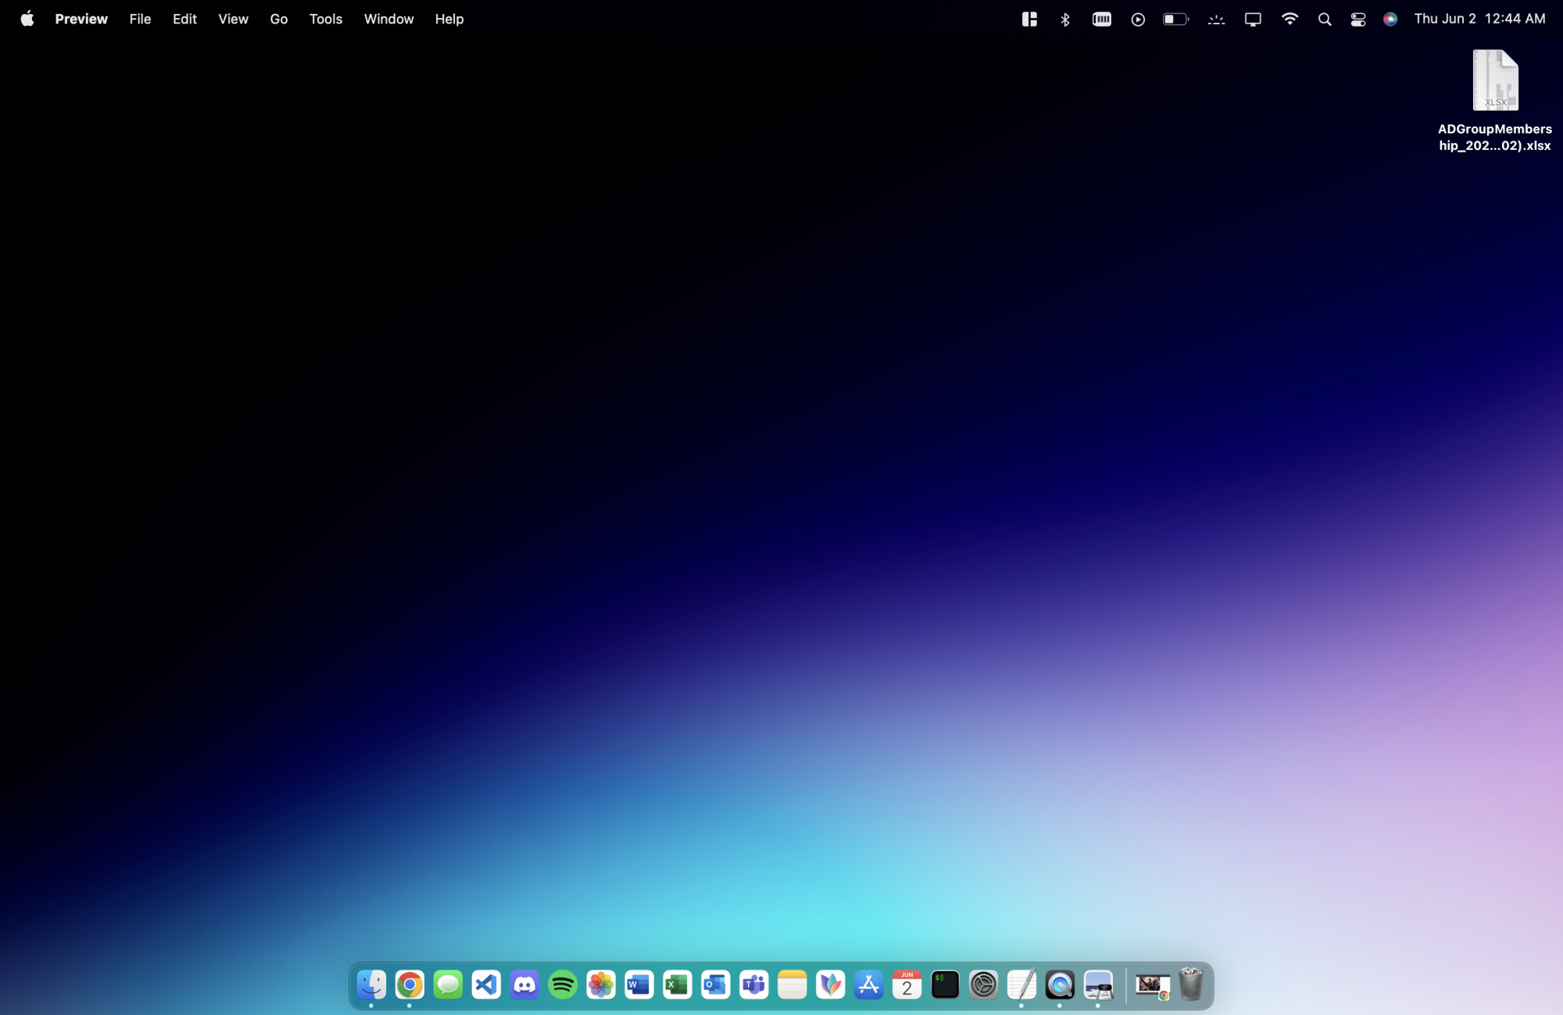Open the File menu

(x=141, y=19)
